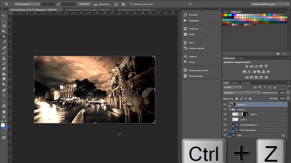Select the Eyedropper tool

[x=4, y=42]
